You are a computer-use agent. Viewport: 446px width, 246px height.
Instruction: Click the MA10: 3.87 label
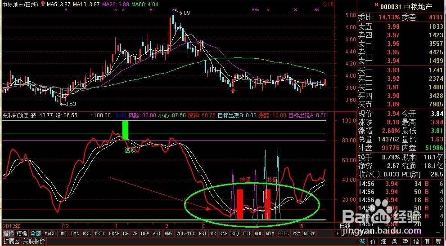pyautogui.click(x=86, y=4)
